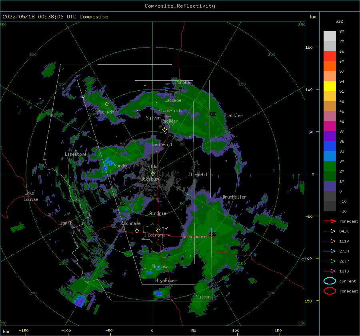Click the bright green 30 dBZ swatch
Image resolution: width=360 pixels, height=336 pixels.
(x=330, y=166)
